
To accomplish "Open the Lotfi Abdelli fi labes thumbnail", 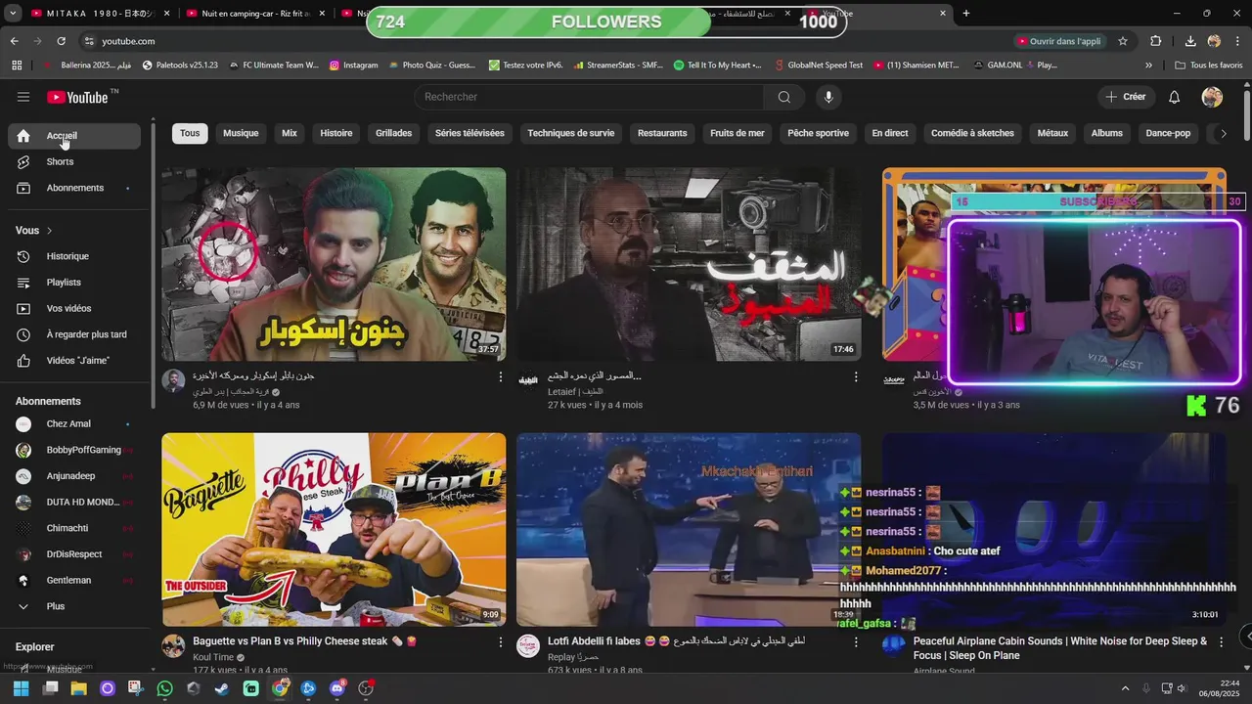I will point(689,530).
